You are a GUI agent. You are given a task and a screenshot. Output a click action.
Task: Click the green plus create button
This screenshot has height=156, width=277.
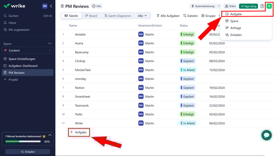tap(269, 6)
